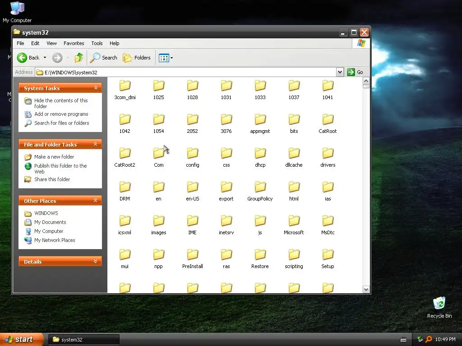Go to My Network Places link
The width and height of the screenshot is (462, 346).
[55, 240]
